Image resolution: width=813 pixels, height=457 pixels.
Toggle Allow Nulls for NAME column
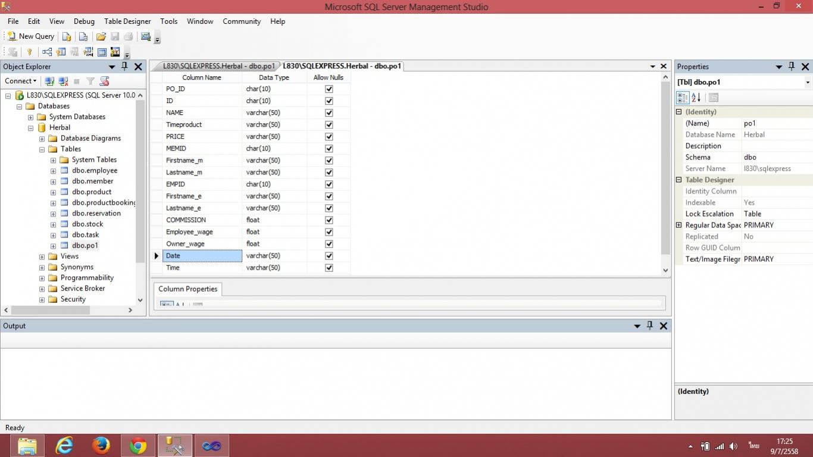[x=329, y=113]
